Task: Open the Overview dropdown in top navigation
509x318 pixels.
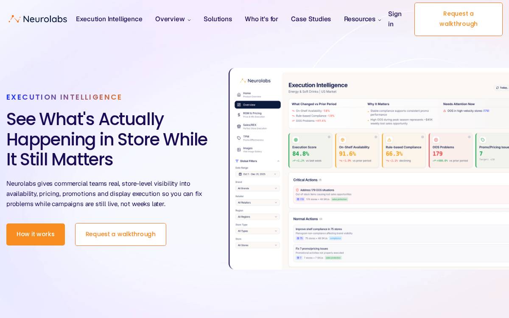Action: 173,19
